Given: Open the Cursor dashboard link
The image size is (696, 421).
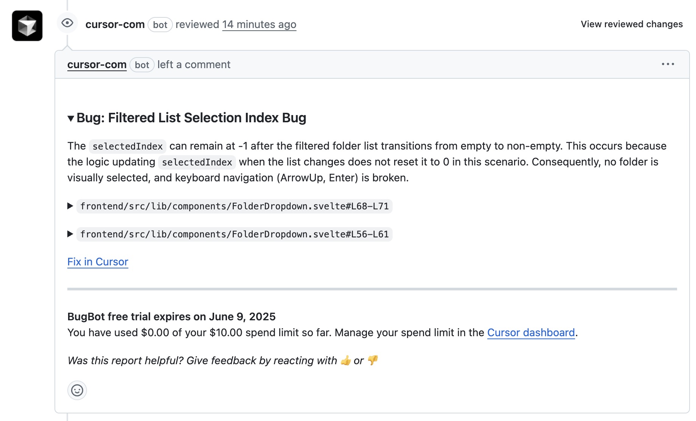Looking at the screenshot, I should (531, 333).
